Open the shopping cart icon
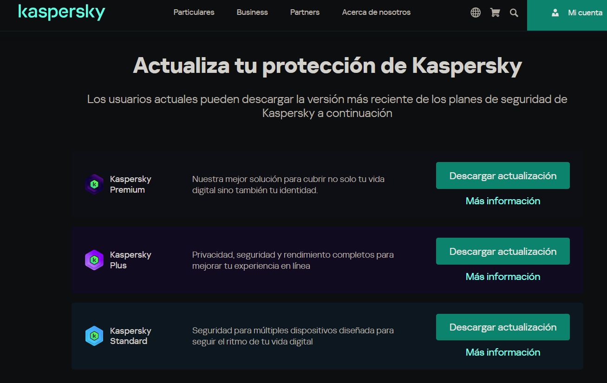 (x=495, y=13)
